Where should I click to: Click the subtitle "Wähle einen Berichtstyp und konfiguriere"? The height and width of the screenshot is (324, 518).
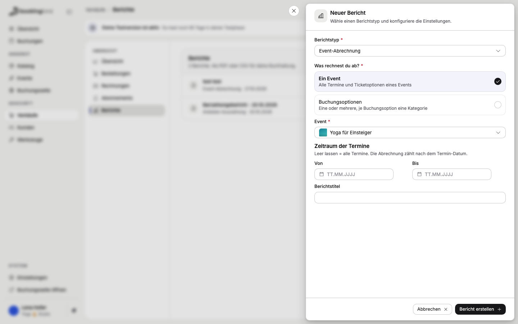372,21
